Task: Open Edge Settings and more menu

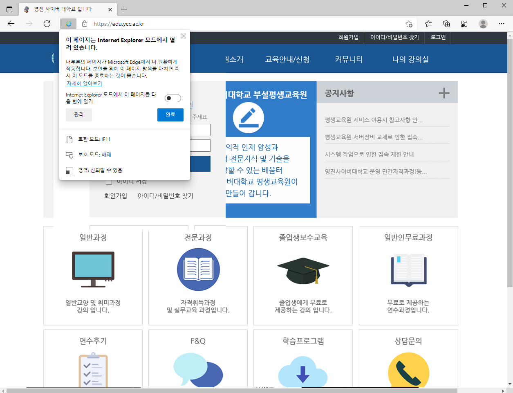Action: tap(502, 24)
